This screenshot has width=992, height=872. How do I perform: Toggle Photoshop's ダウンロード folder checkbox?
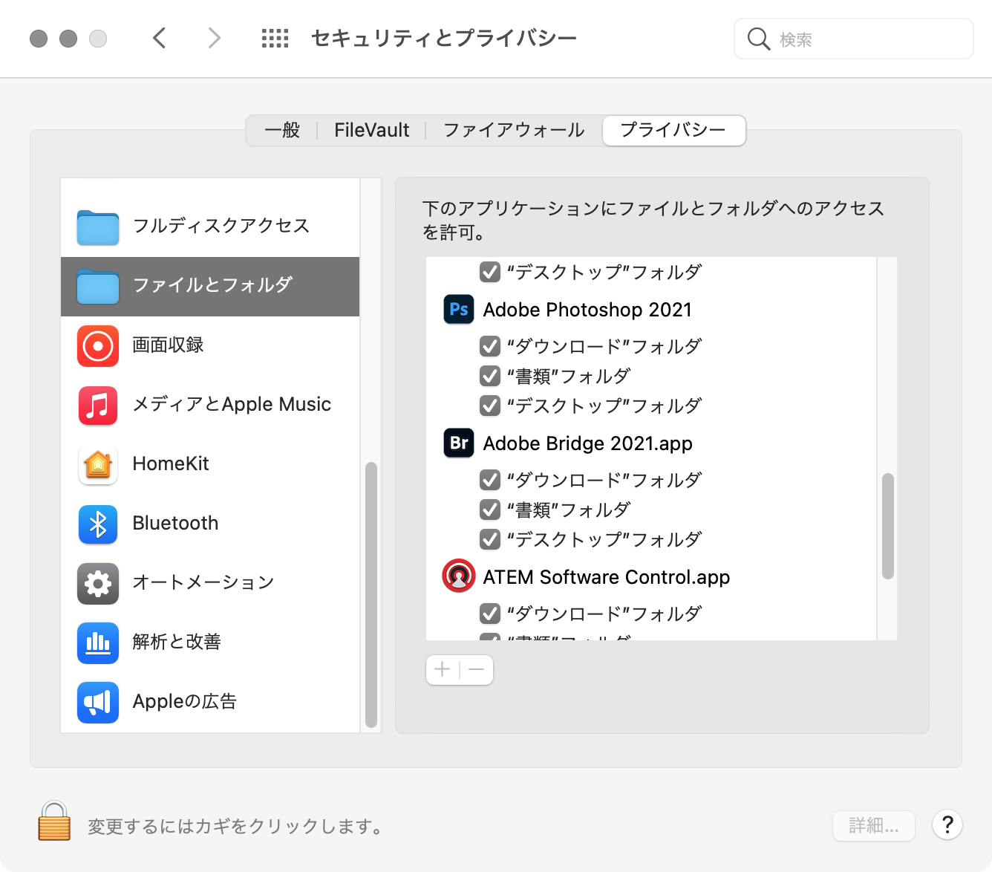click(x=490, y=346)
